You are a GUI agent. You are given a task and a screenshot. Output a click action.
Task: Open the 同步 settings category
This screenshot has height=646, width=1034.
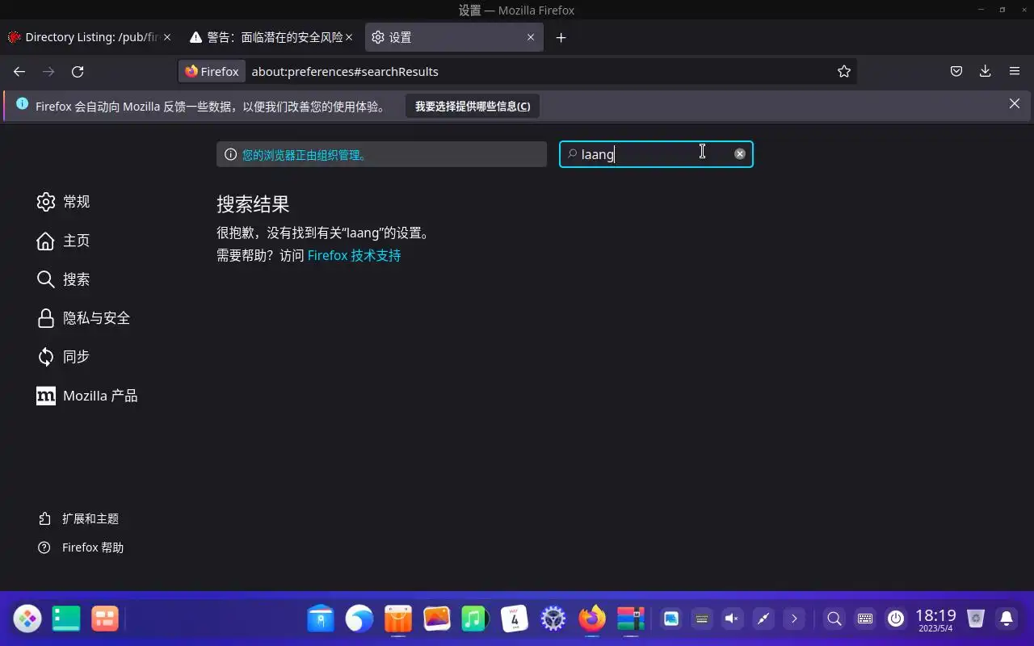tap(63, 357)
